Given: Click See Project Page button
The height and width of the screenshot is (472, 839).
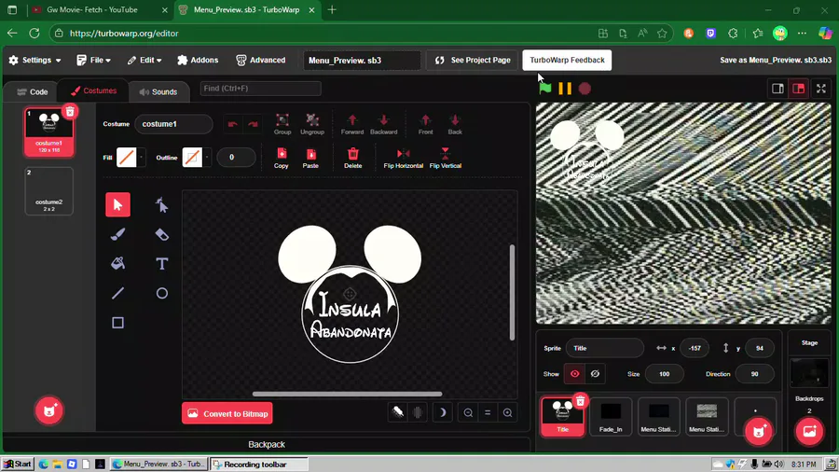Looking at the screenshot, I should click(473, 60).
